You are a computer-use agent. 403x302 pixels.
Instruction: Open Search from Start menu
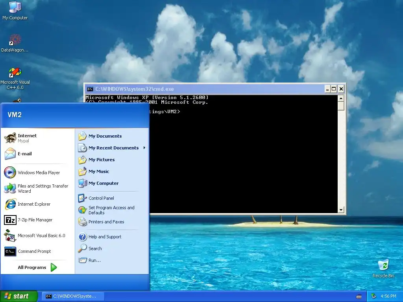pyautogui.click(x=112, y=249)
